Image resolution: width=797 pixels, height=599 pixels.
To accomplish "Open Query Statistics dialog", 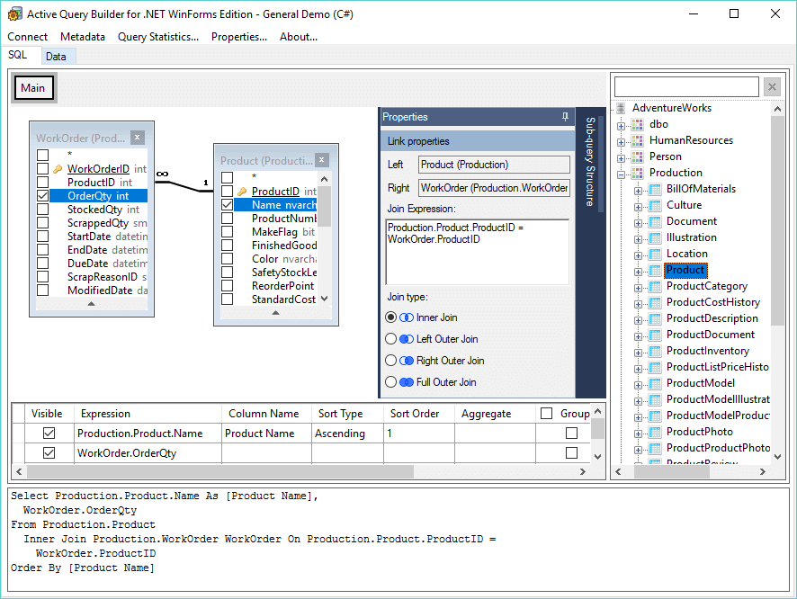I will pyautogui.click(x=158, y=37).
